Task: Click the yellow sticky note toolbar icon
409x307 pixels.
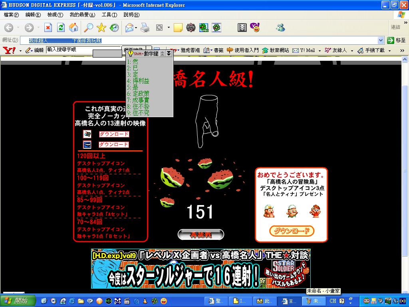Action: click(178, 28)
